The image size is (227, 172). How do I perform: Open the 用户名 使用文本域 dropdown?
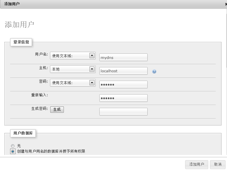73,56
